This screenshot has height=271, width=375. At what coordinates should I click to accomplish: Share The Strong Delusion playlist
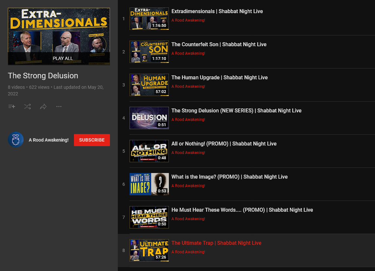point(43,106)
